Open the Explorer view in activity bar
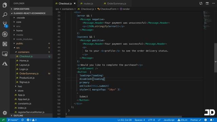Viewport: 217px width, 122px height. pos(5,5)
